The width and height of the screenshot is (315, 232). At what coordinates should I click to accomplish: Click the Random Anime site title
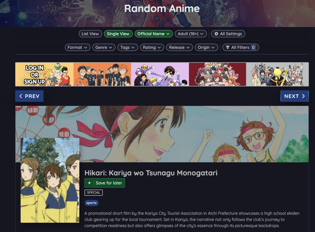tap(162, 8)
